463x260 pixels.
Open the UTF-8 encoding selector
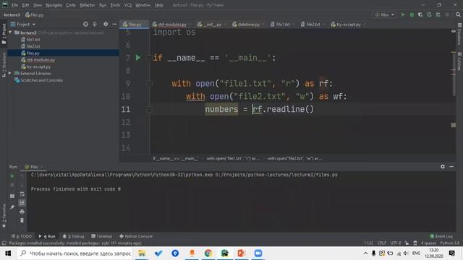[396, 243]
